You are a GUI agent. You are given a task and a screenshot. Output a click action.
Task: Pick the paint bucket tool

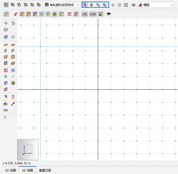pos(6,104)
